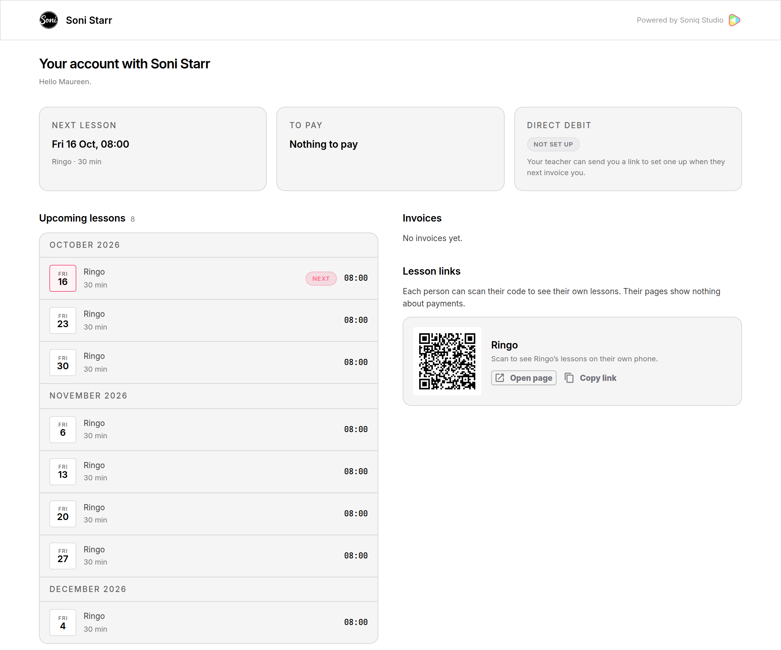Click the 08:00 time on Fri 13 row
The width and height of the screenshot is (781, 650).
click(356, 471)
